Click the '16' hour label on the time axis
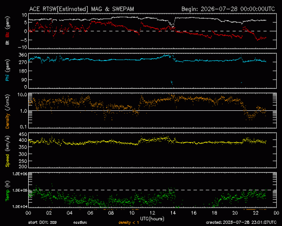Viewport: 282px width, 226px height. [193, 213]
